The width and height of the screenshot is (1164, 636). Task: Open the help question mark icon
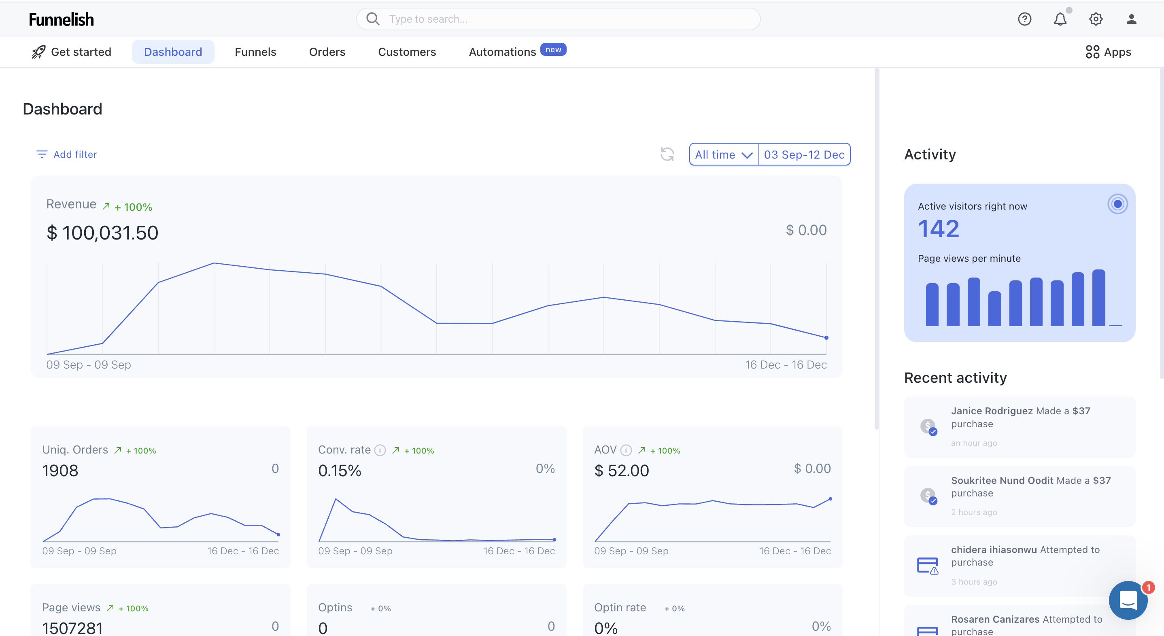click(x=1024, y=19)
